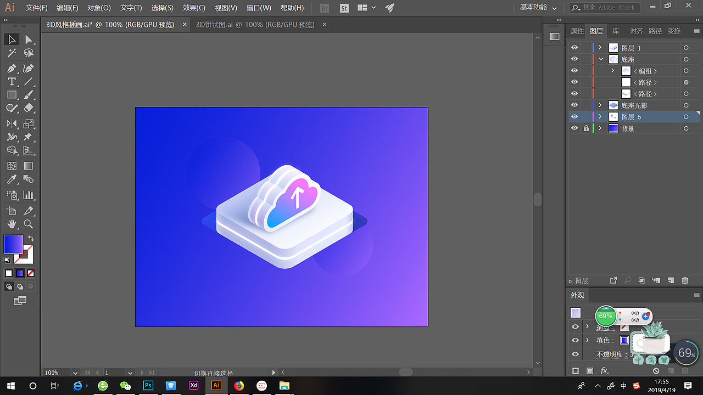Open Photoshop from the taskbar
The width and height of the screenshot is (703, 395).
[148, 386]
